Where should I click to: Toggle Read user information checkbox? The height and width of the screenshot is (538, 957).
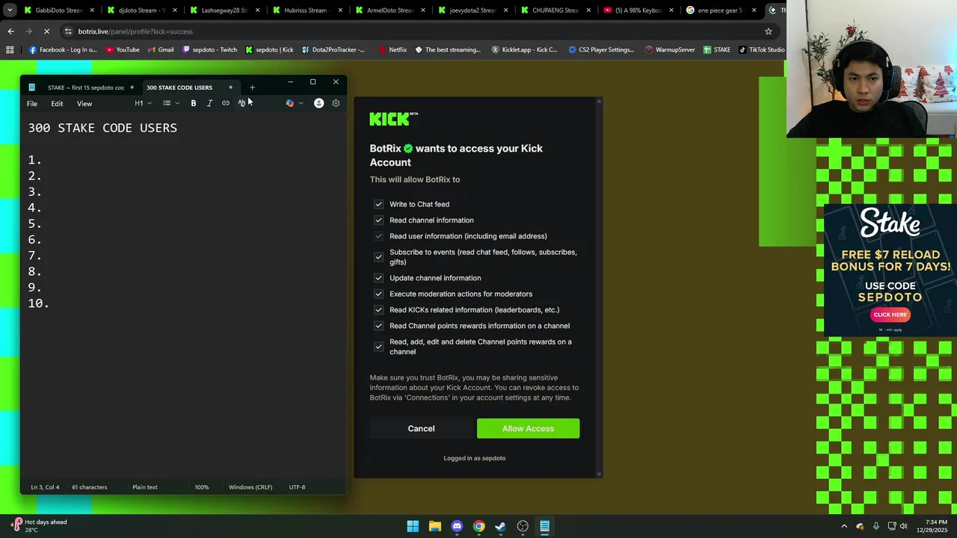pyautogui.click(x=378, y=236)
